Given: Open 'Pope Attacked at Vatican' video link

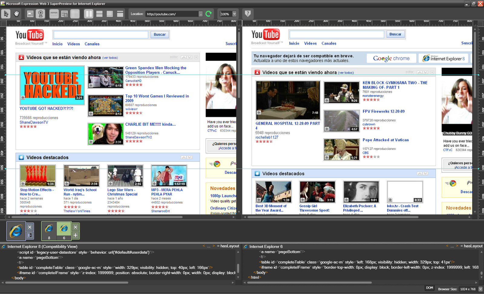Looking at the screenshot, I should pos(386,140).
